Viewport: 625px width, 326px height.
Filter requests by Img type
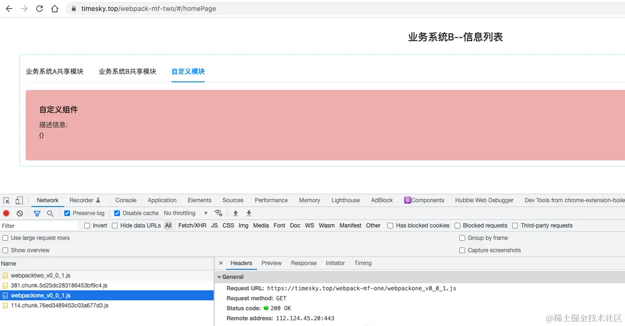(x=243, y=226)
